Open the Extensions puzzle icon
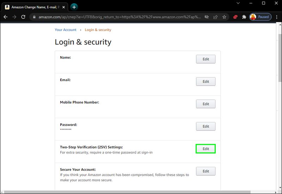The image size is (282, 194). [x=244, y=17]
